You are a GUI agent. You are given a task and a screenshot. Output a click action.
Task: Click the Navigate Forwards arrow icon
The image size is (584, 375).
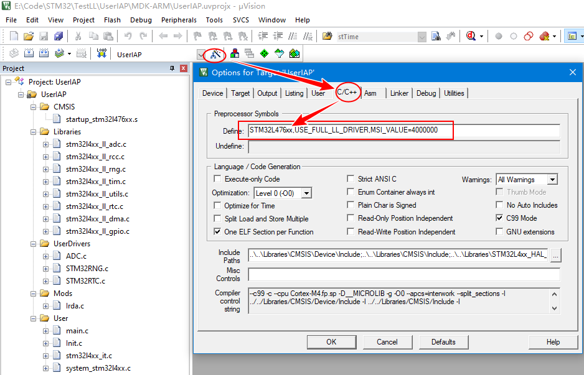[177, 36]
